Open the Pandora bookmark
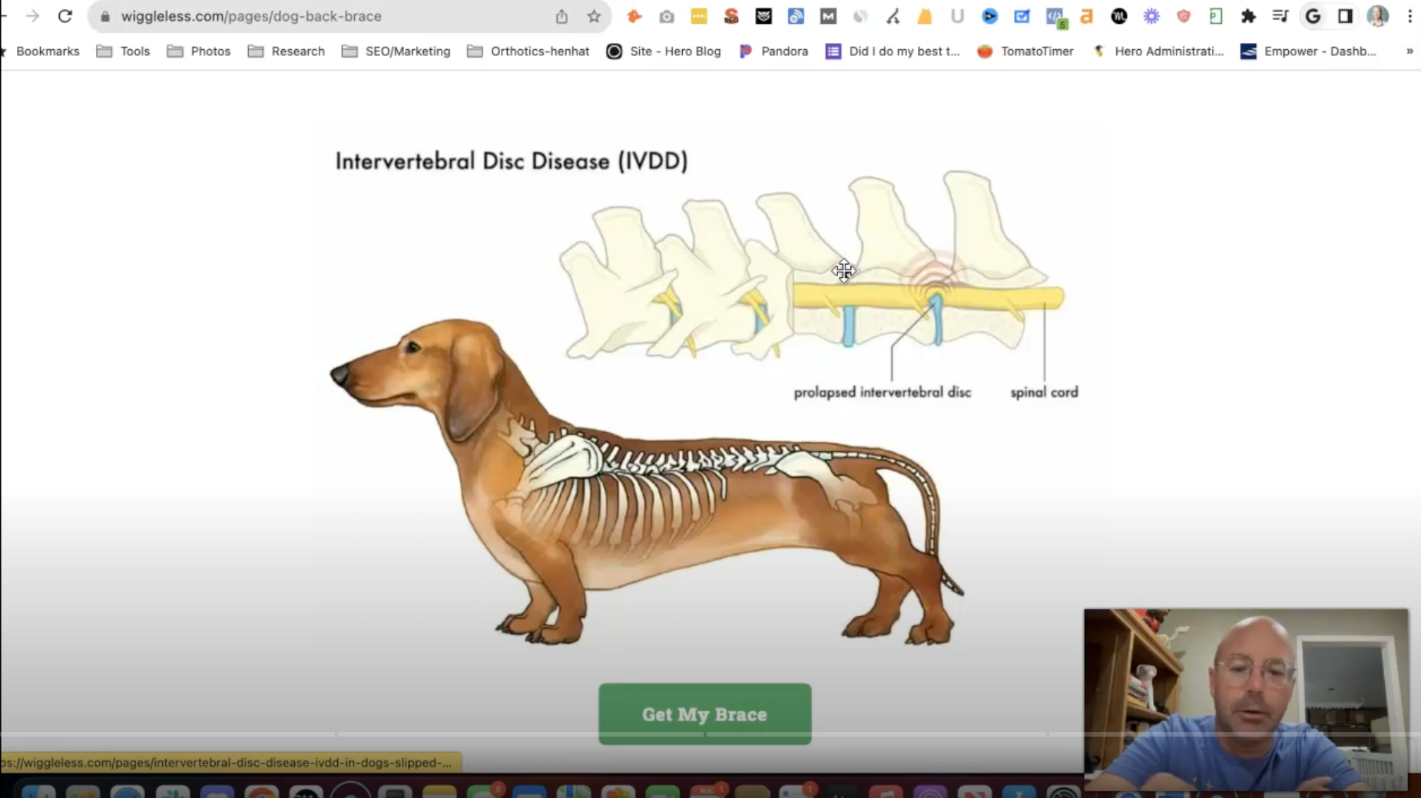The width and height of the screenshot is (1421, 798). [773, 51]
